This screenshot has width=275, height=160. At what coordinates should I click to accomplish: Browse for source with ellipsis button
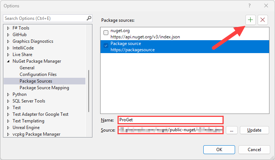tap(231, 130)
